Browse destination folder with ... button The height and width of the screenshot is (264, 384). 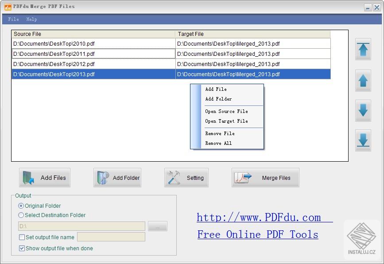tap(158, 226)
